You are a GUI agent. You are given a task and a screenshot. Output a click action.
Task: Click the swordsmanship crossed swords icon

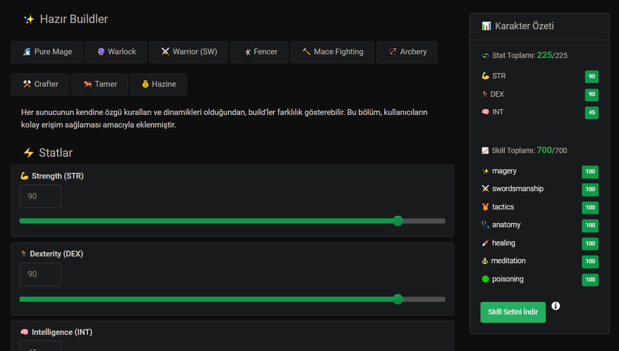(486, 189)
